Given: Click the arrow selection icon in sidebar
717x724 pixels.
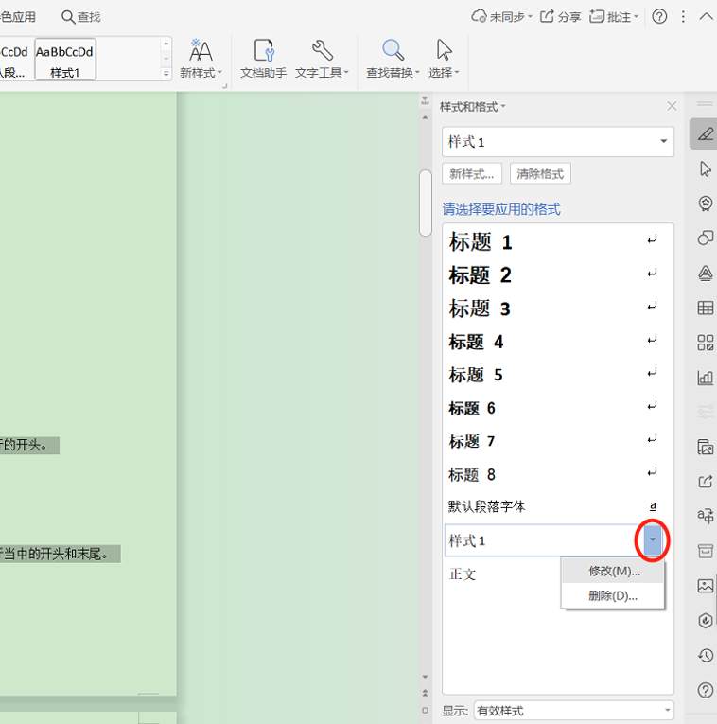Looking at the screenshot, I should point(705,169).
